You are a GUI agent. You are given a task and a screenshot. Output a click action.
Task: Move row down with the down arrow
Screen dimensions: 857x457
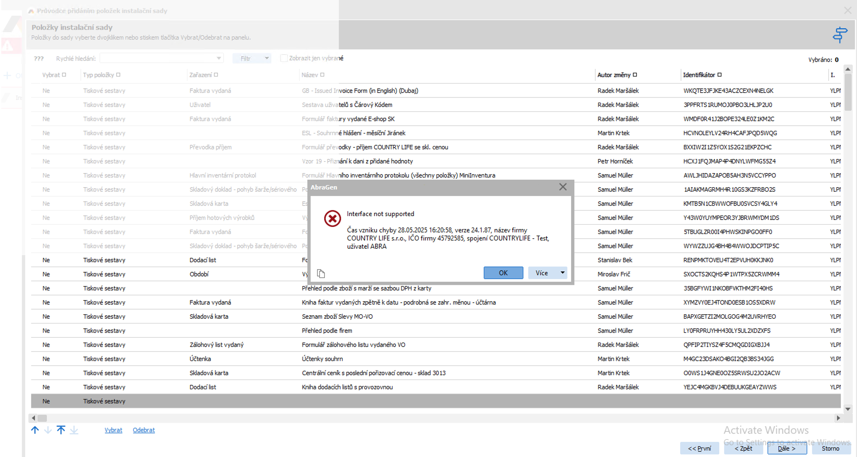coord(48,430)
